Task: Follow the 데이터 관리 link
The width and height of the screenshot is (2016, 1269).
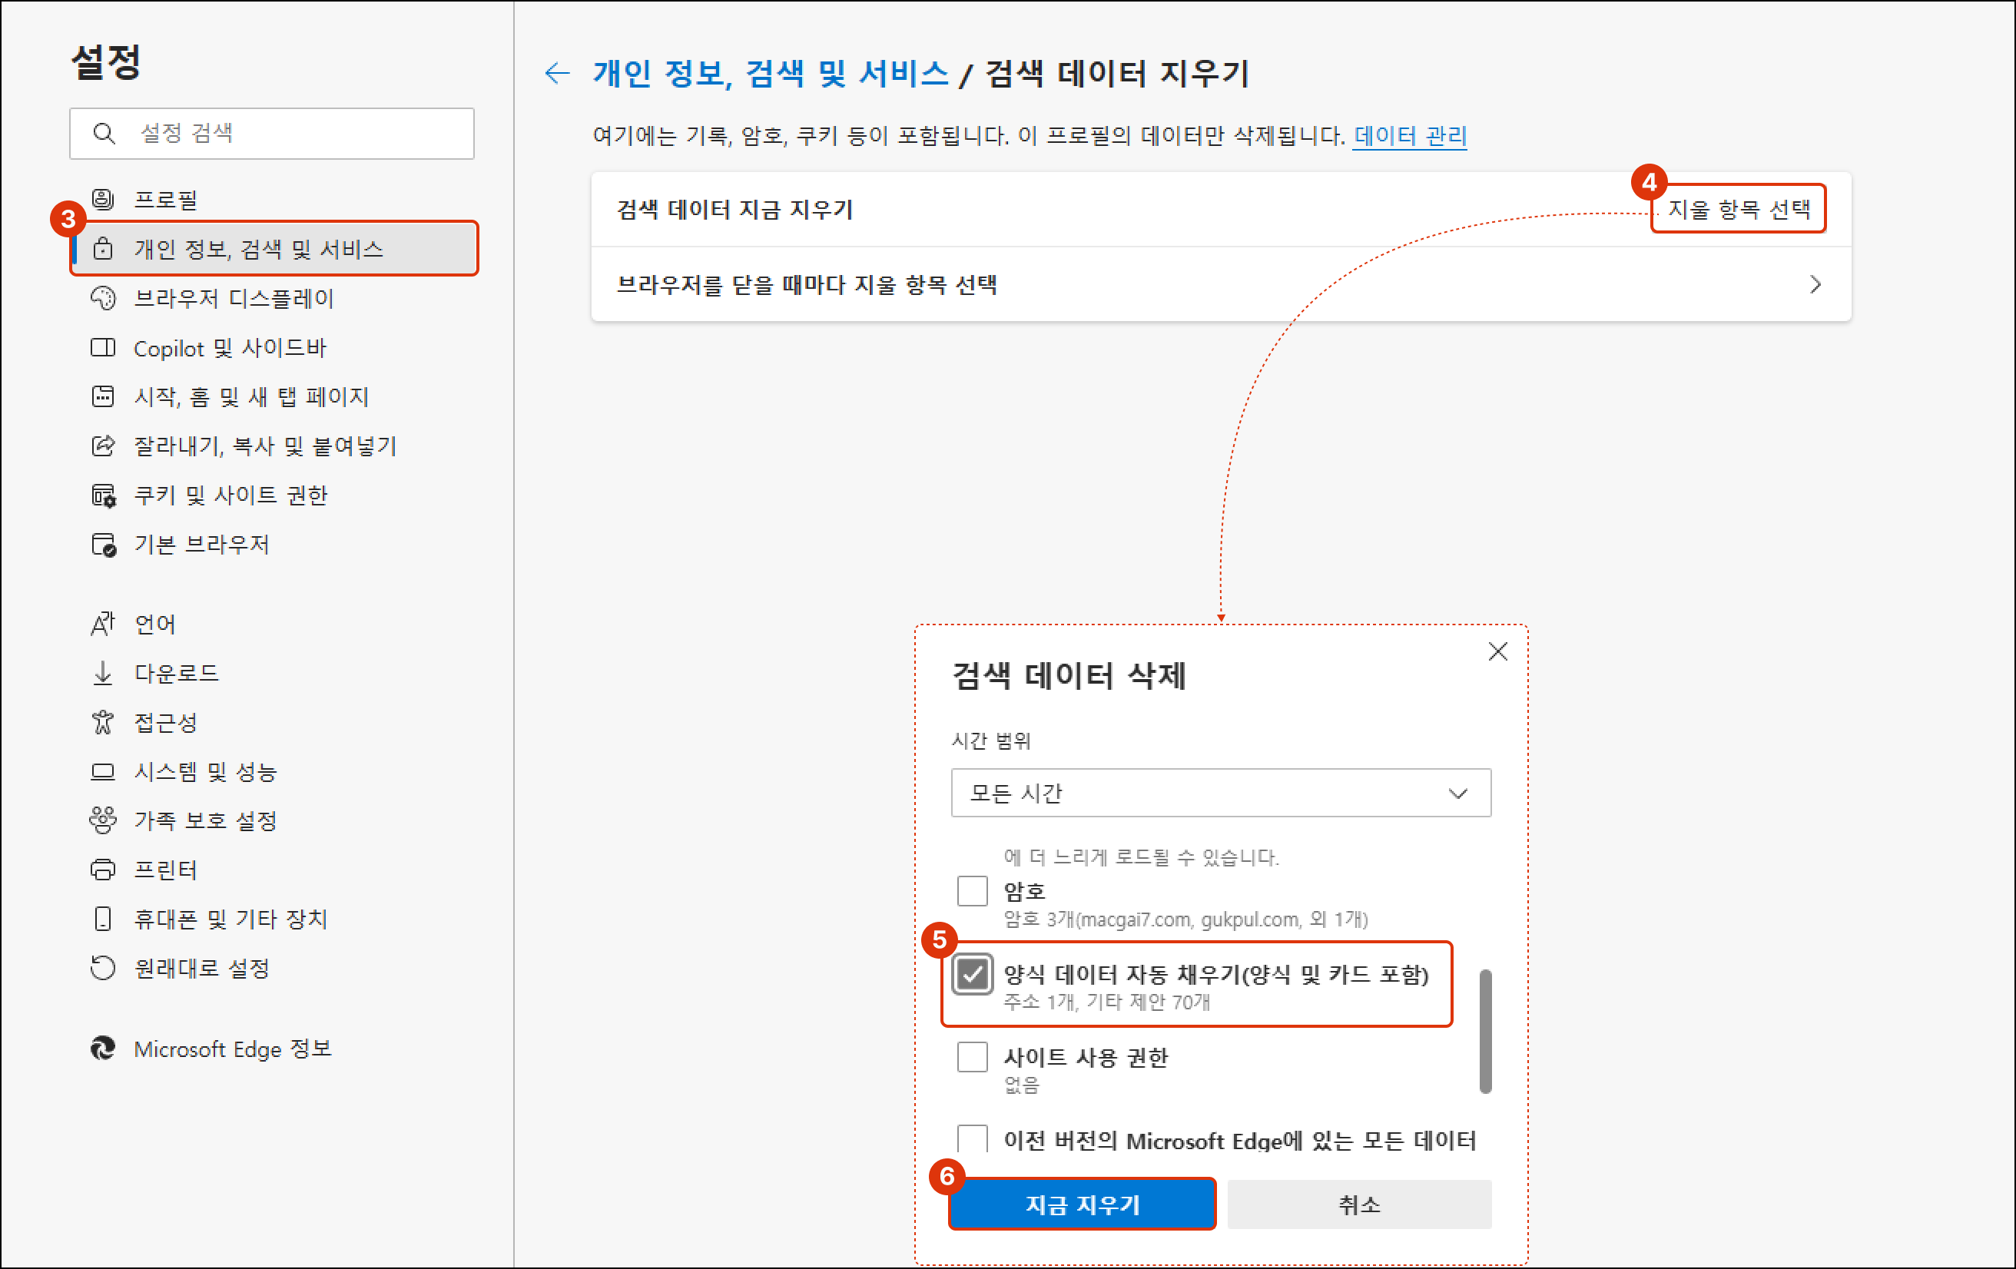Action: point(1410,136)
